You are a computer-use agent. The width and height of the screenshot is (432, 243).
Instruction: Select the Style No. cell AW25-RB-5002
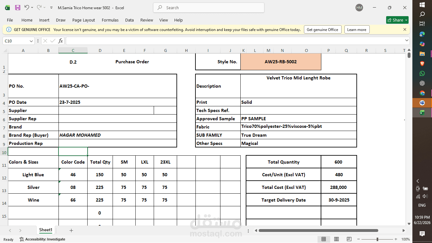(x=281, y=62)
